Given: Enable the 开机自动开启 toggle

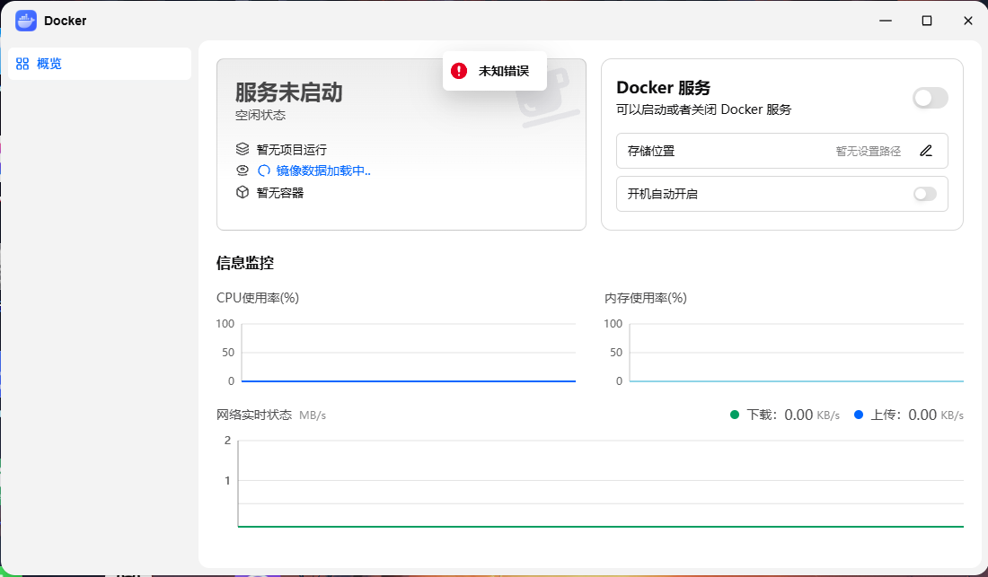Looking at the screenshot, I should [x=925, y=194].
